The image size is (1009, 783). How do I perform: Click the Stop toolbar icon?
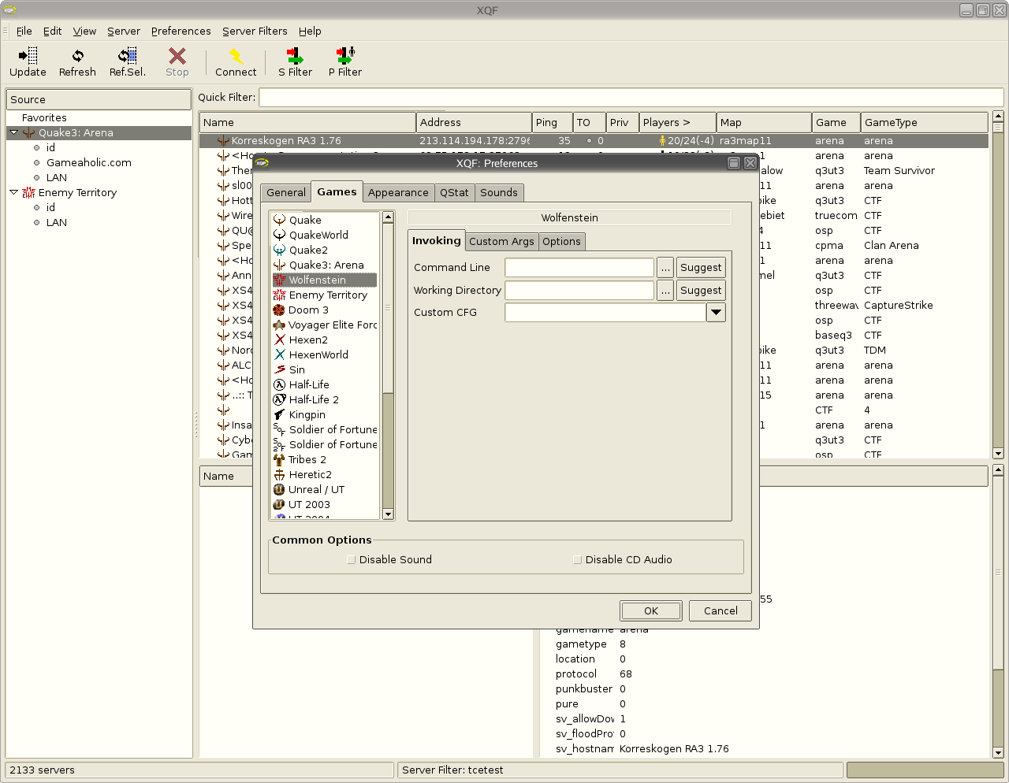pyautogui.click(x=177, y=56)
